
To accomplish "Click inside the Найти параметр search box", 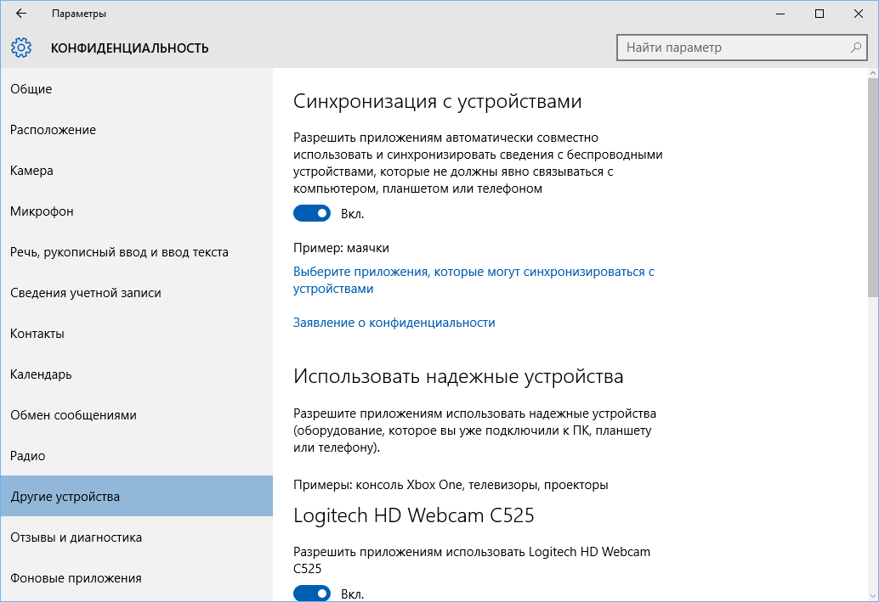I will pos(731,48).
